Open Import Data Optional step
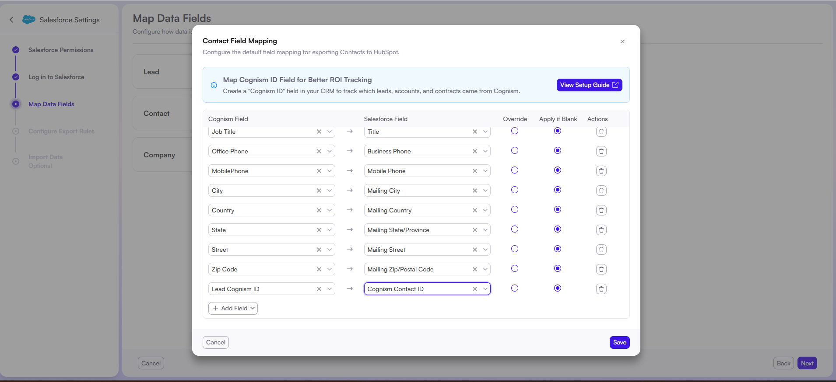The width and height of the screenshot is (836, 382). pyautogui.click(x=46, y=161)
